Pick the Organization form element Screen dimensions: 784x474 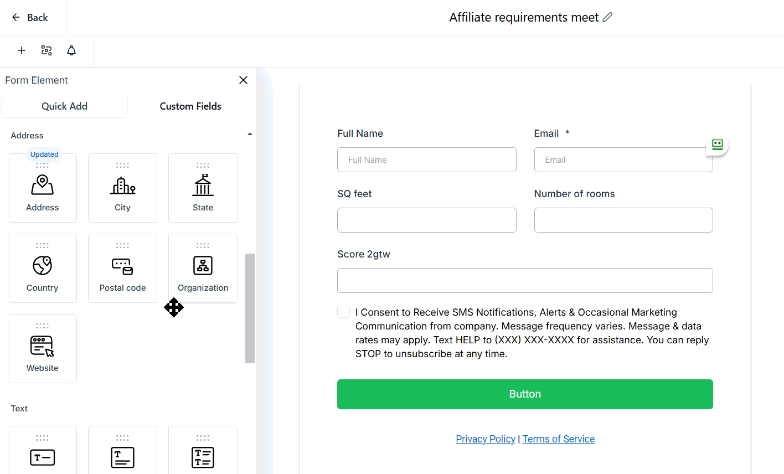203,269
